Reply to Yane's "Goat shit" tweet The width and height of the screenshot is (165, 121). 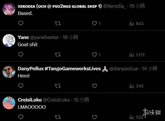click(x=21, y=54)
